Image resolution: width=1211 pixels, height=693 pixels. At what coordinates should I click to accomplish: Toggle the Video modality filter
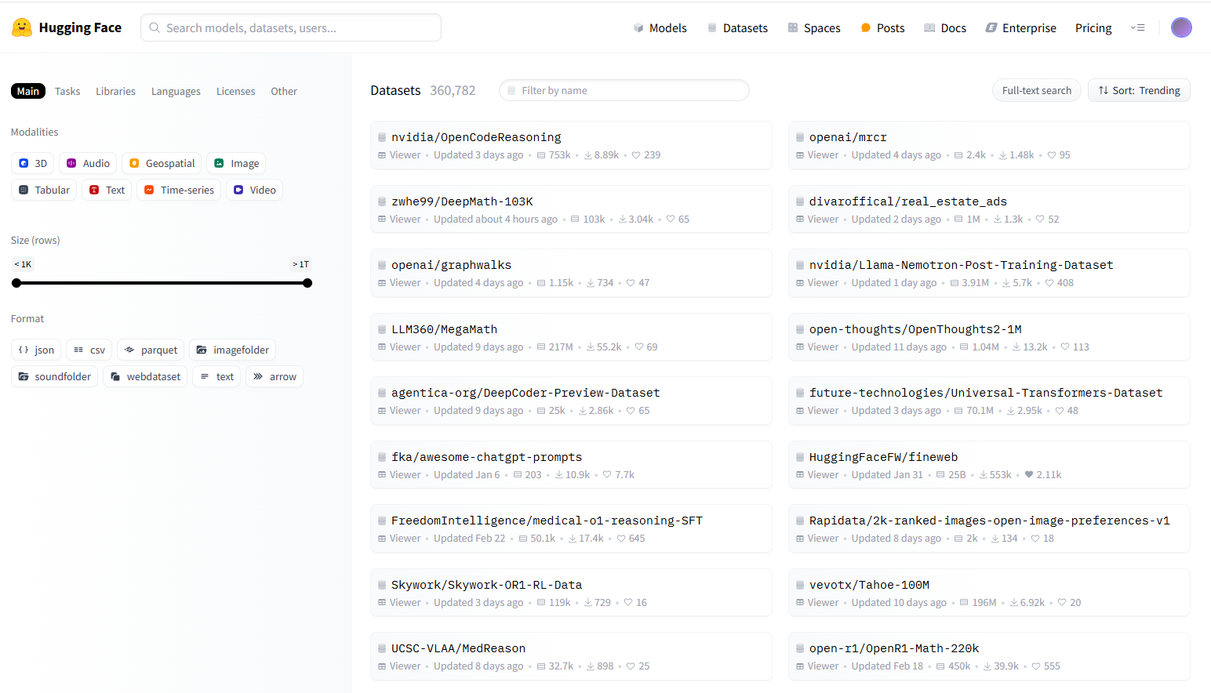pyautogui.click(x=254, y=190)
